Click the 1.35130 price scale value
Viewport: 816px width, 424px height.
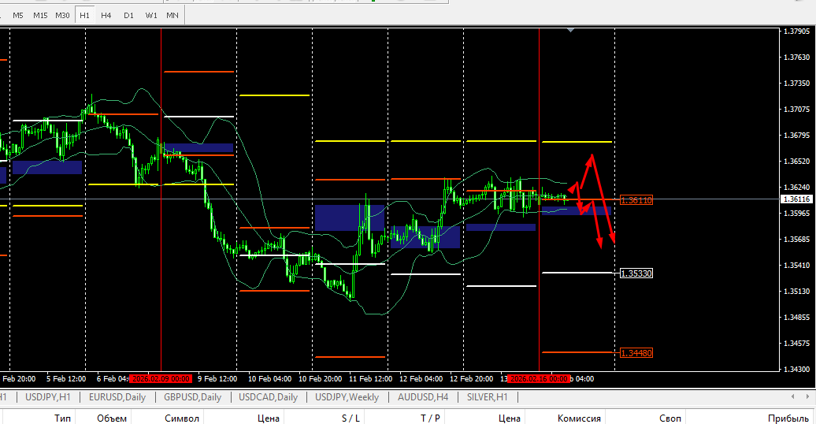tap(797, 291)
